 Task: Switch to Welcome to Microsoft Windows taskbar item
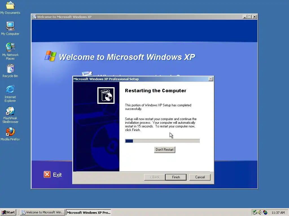pyautogui.click(x=43, y=212)
